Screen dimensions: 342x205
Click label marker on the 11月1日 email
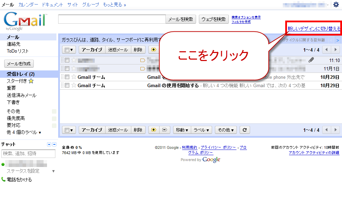143,69
